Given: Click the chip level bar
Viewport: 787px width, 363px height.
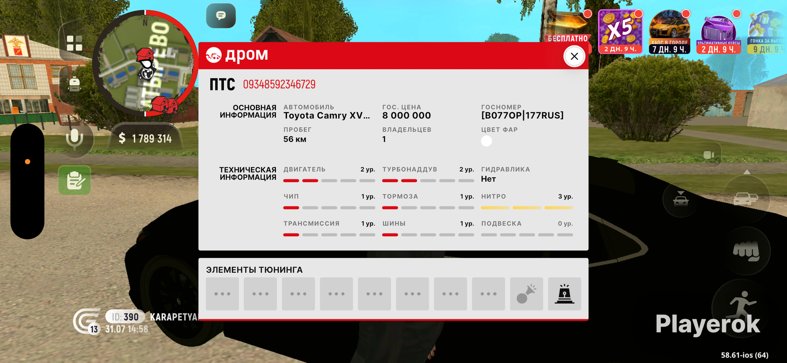Looking at the screenshot, I should click(x=329, y=208).
